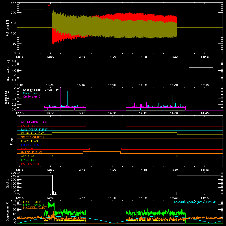
Task: Select the BAD_PACKETS flag label
Action: [x=31, y=164]
